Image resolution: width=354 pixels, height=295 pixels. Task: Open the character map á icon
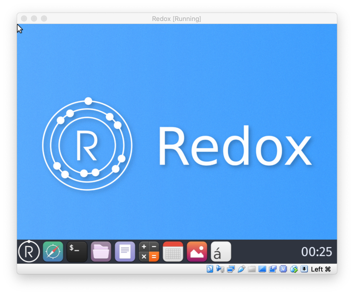click(x=221, y=251)
